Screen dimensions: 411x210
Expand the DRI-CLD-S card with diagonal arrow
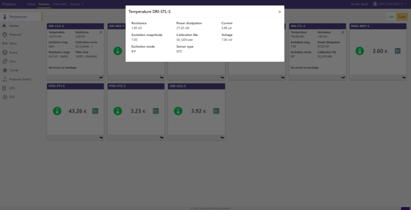101,32
